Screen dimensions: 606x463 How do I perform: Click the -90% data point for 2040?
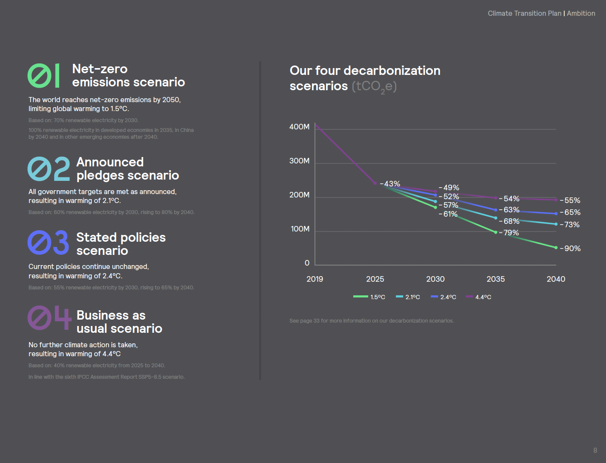tap(556, 248)
